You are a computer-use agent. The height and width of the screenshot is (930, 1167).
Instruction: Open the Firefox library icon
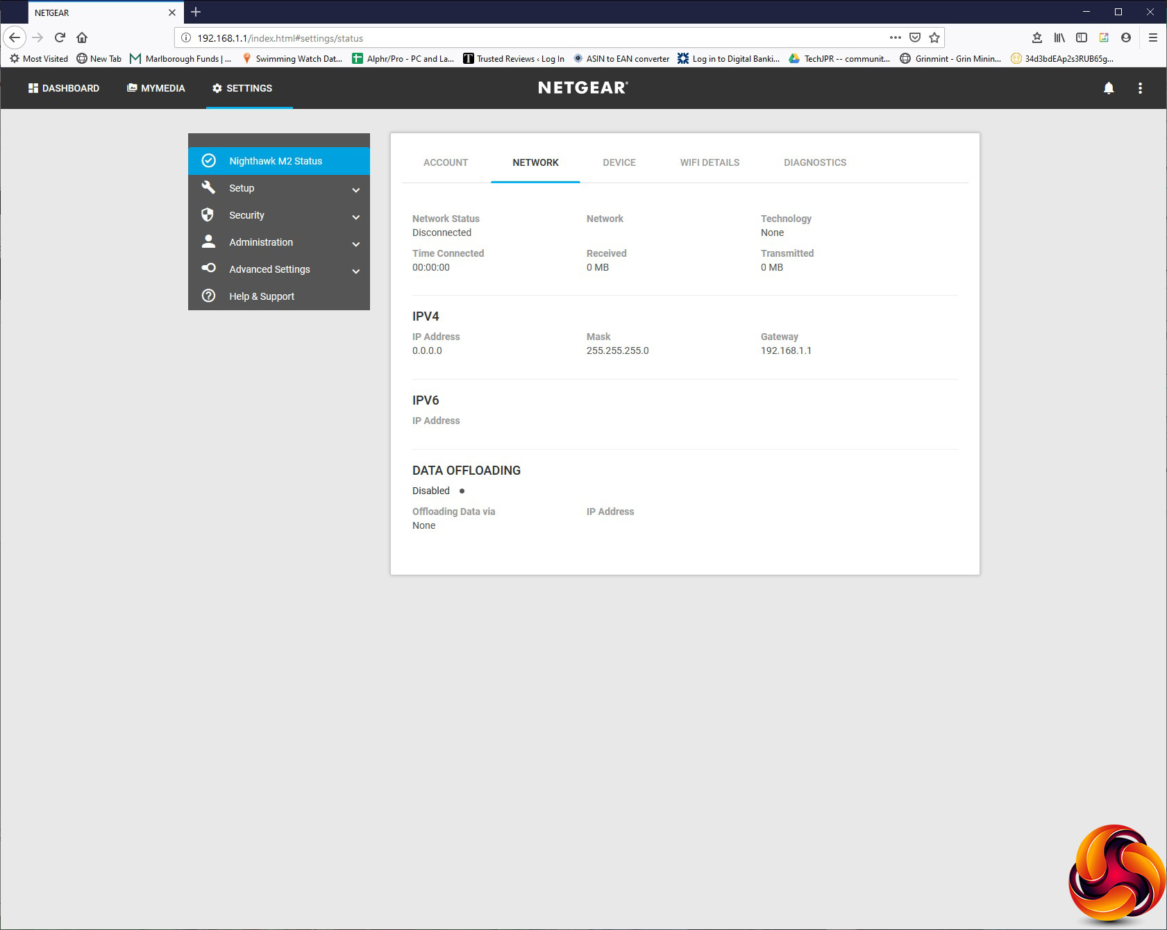(x=1059, y=37)
